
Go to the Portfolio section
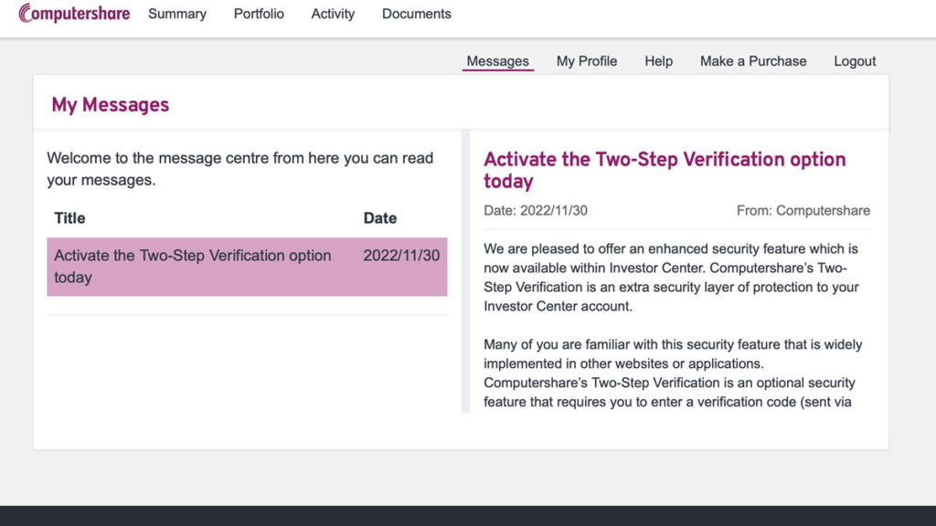coord(259,14)
